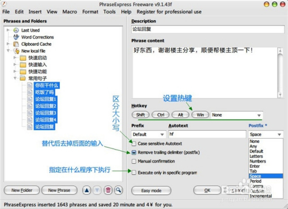Toggle the Alt hotkey modifier
The width and height of the screenshot is (288, 209).
click(x=180, y=115)
